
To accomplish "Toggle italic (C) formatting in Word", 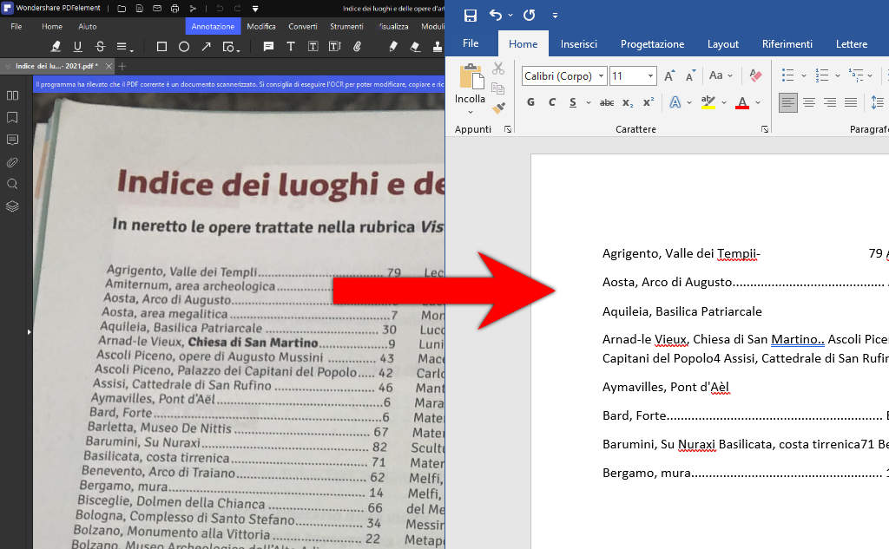I will click(551, 102).
